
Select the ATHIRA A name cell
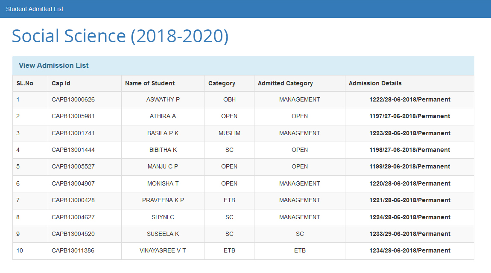[163, 116]
